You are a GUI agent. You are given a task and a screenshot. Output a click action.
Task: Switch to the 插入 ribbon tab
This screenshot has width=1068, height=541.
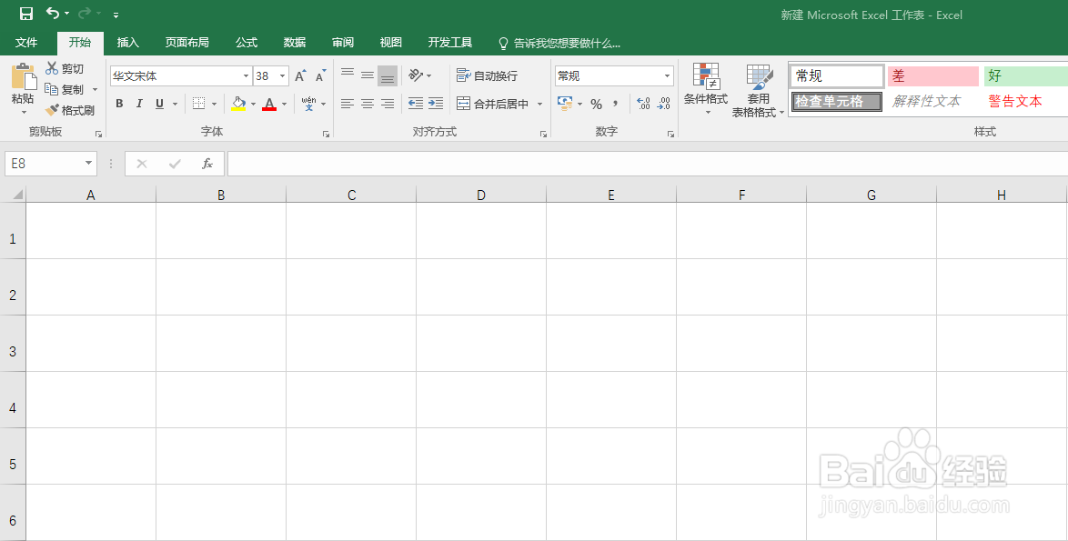click(x=127, y=42)
